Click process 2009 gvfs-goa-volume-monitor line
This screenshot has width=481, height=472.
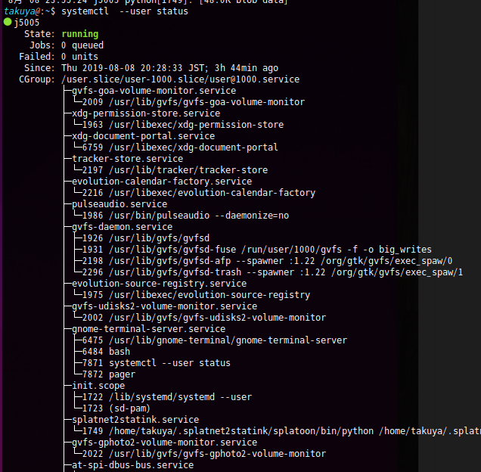point(194,102)
